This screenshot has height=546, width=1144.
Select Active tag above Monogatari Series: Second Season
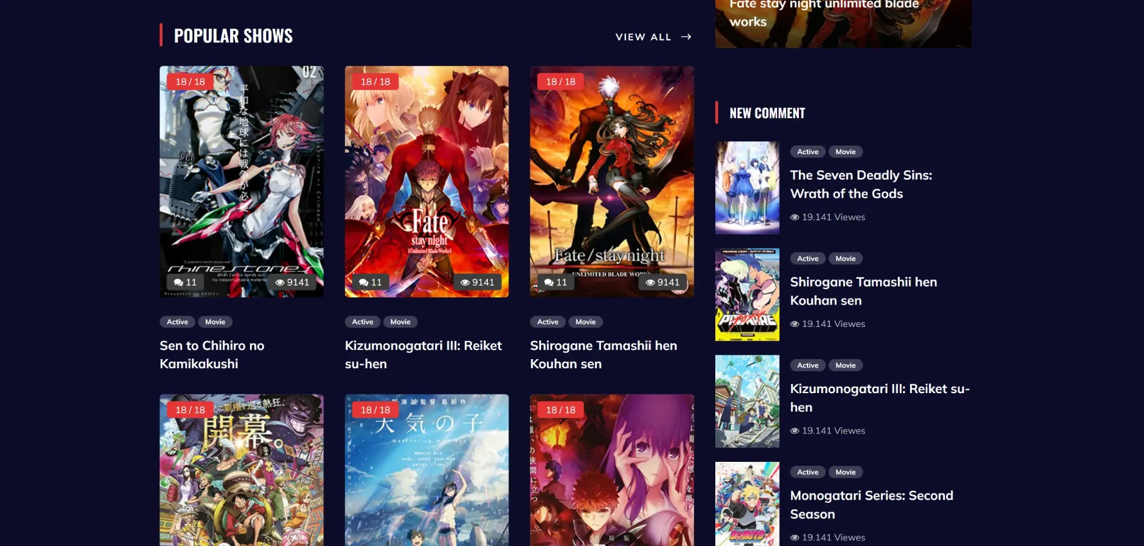pyautogui.click(x=808, y=472)
